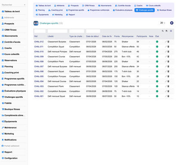Screen dimensions: 179x165
Task: Click the Date de début filter input
Action: point(93,31)
